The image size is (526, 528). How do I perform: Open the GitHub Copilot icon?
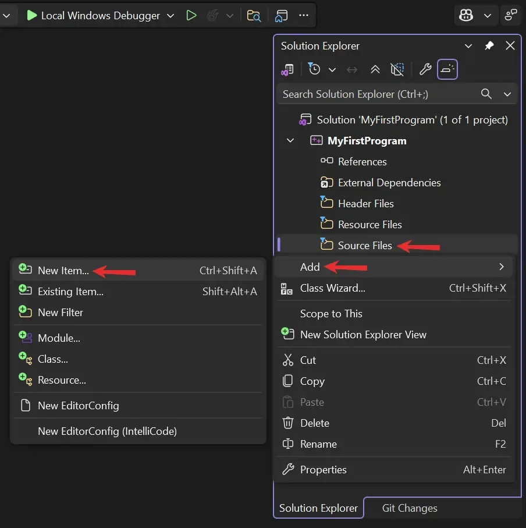465,15
